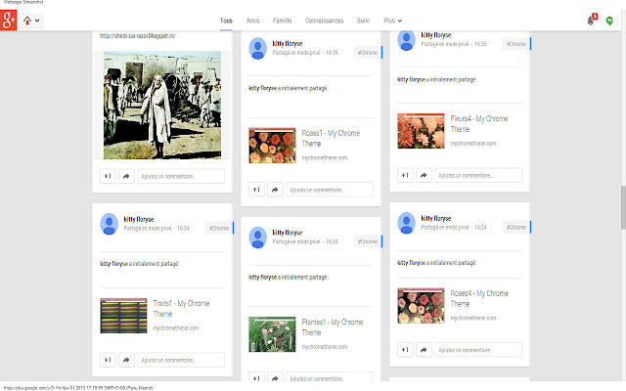626x391 pixels.
Task: Toggle +1 on the Roses4 post
Action: (x=405, y=350)
